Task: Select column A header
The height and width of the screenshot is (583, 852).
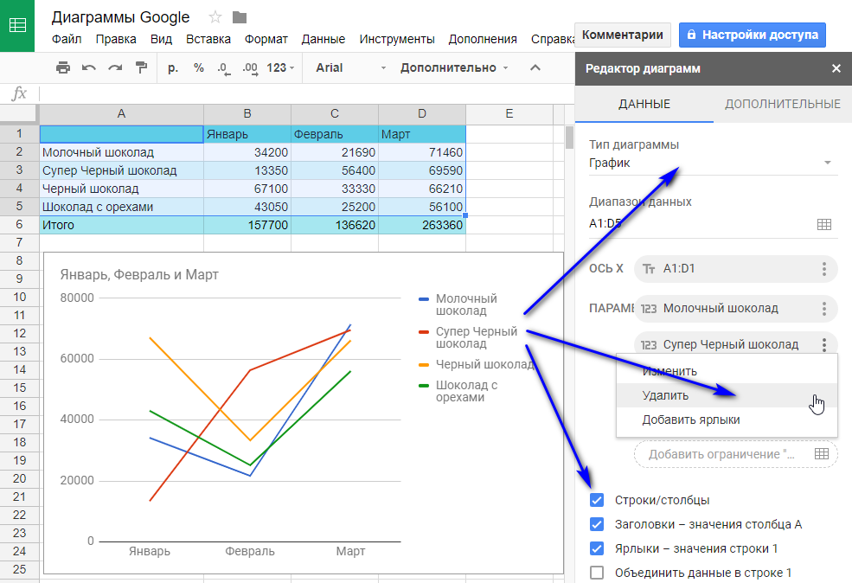Action: (x=121, y=114)
